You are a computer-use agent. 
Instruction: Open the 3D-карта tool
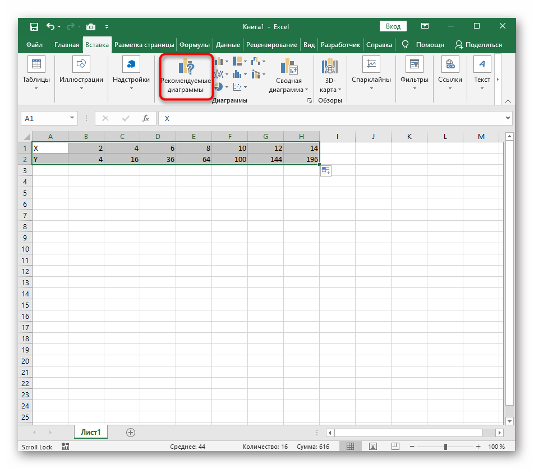329,77
